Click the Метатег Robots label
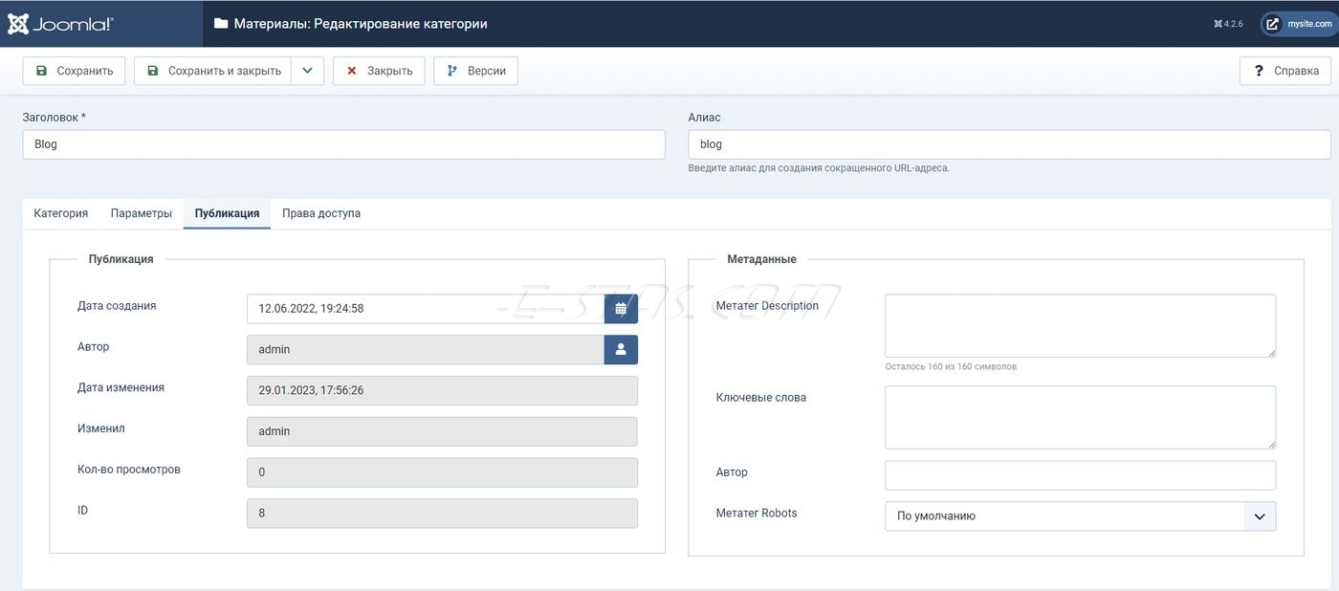Screen dimensions: 1339x591 (x=757, y=514)
